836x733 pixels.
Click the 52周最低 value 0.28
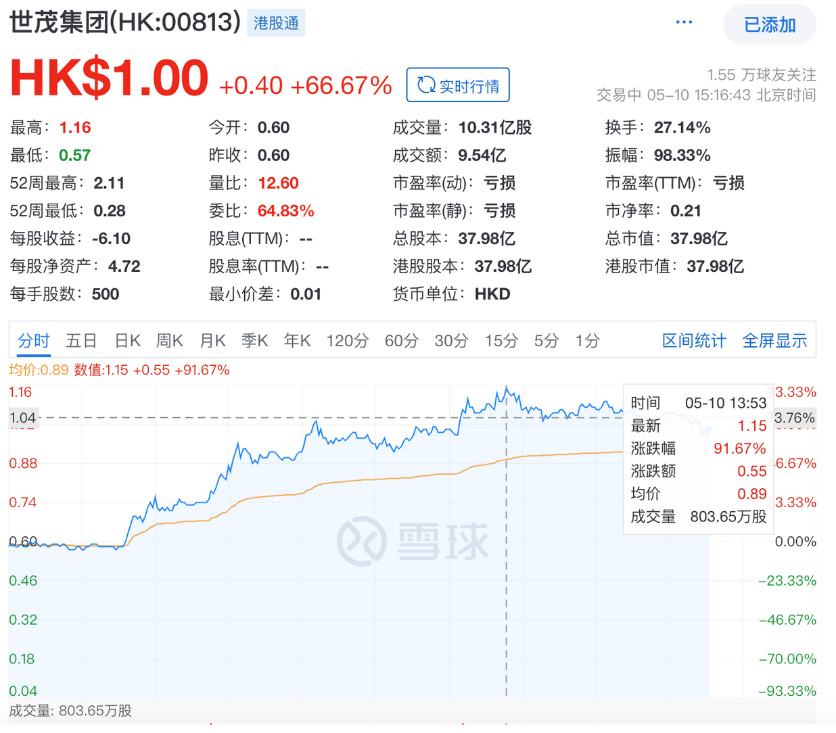(x=110, y=211)
